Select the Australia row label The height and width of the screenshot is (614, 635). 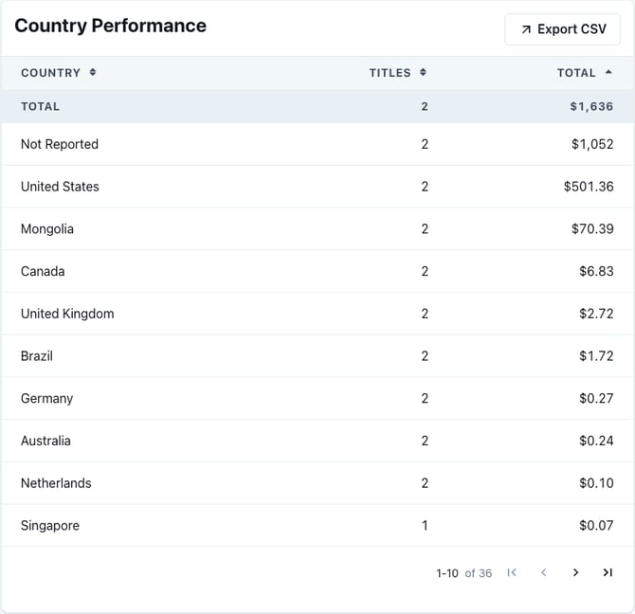(x=45, y=441)
